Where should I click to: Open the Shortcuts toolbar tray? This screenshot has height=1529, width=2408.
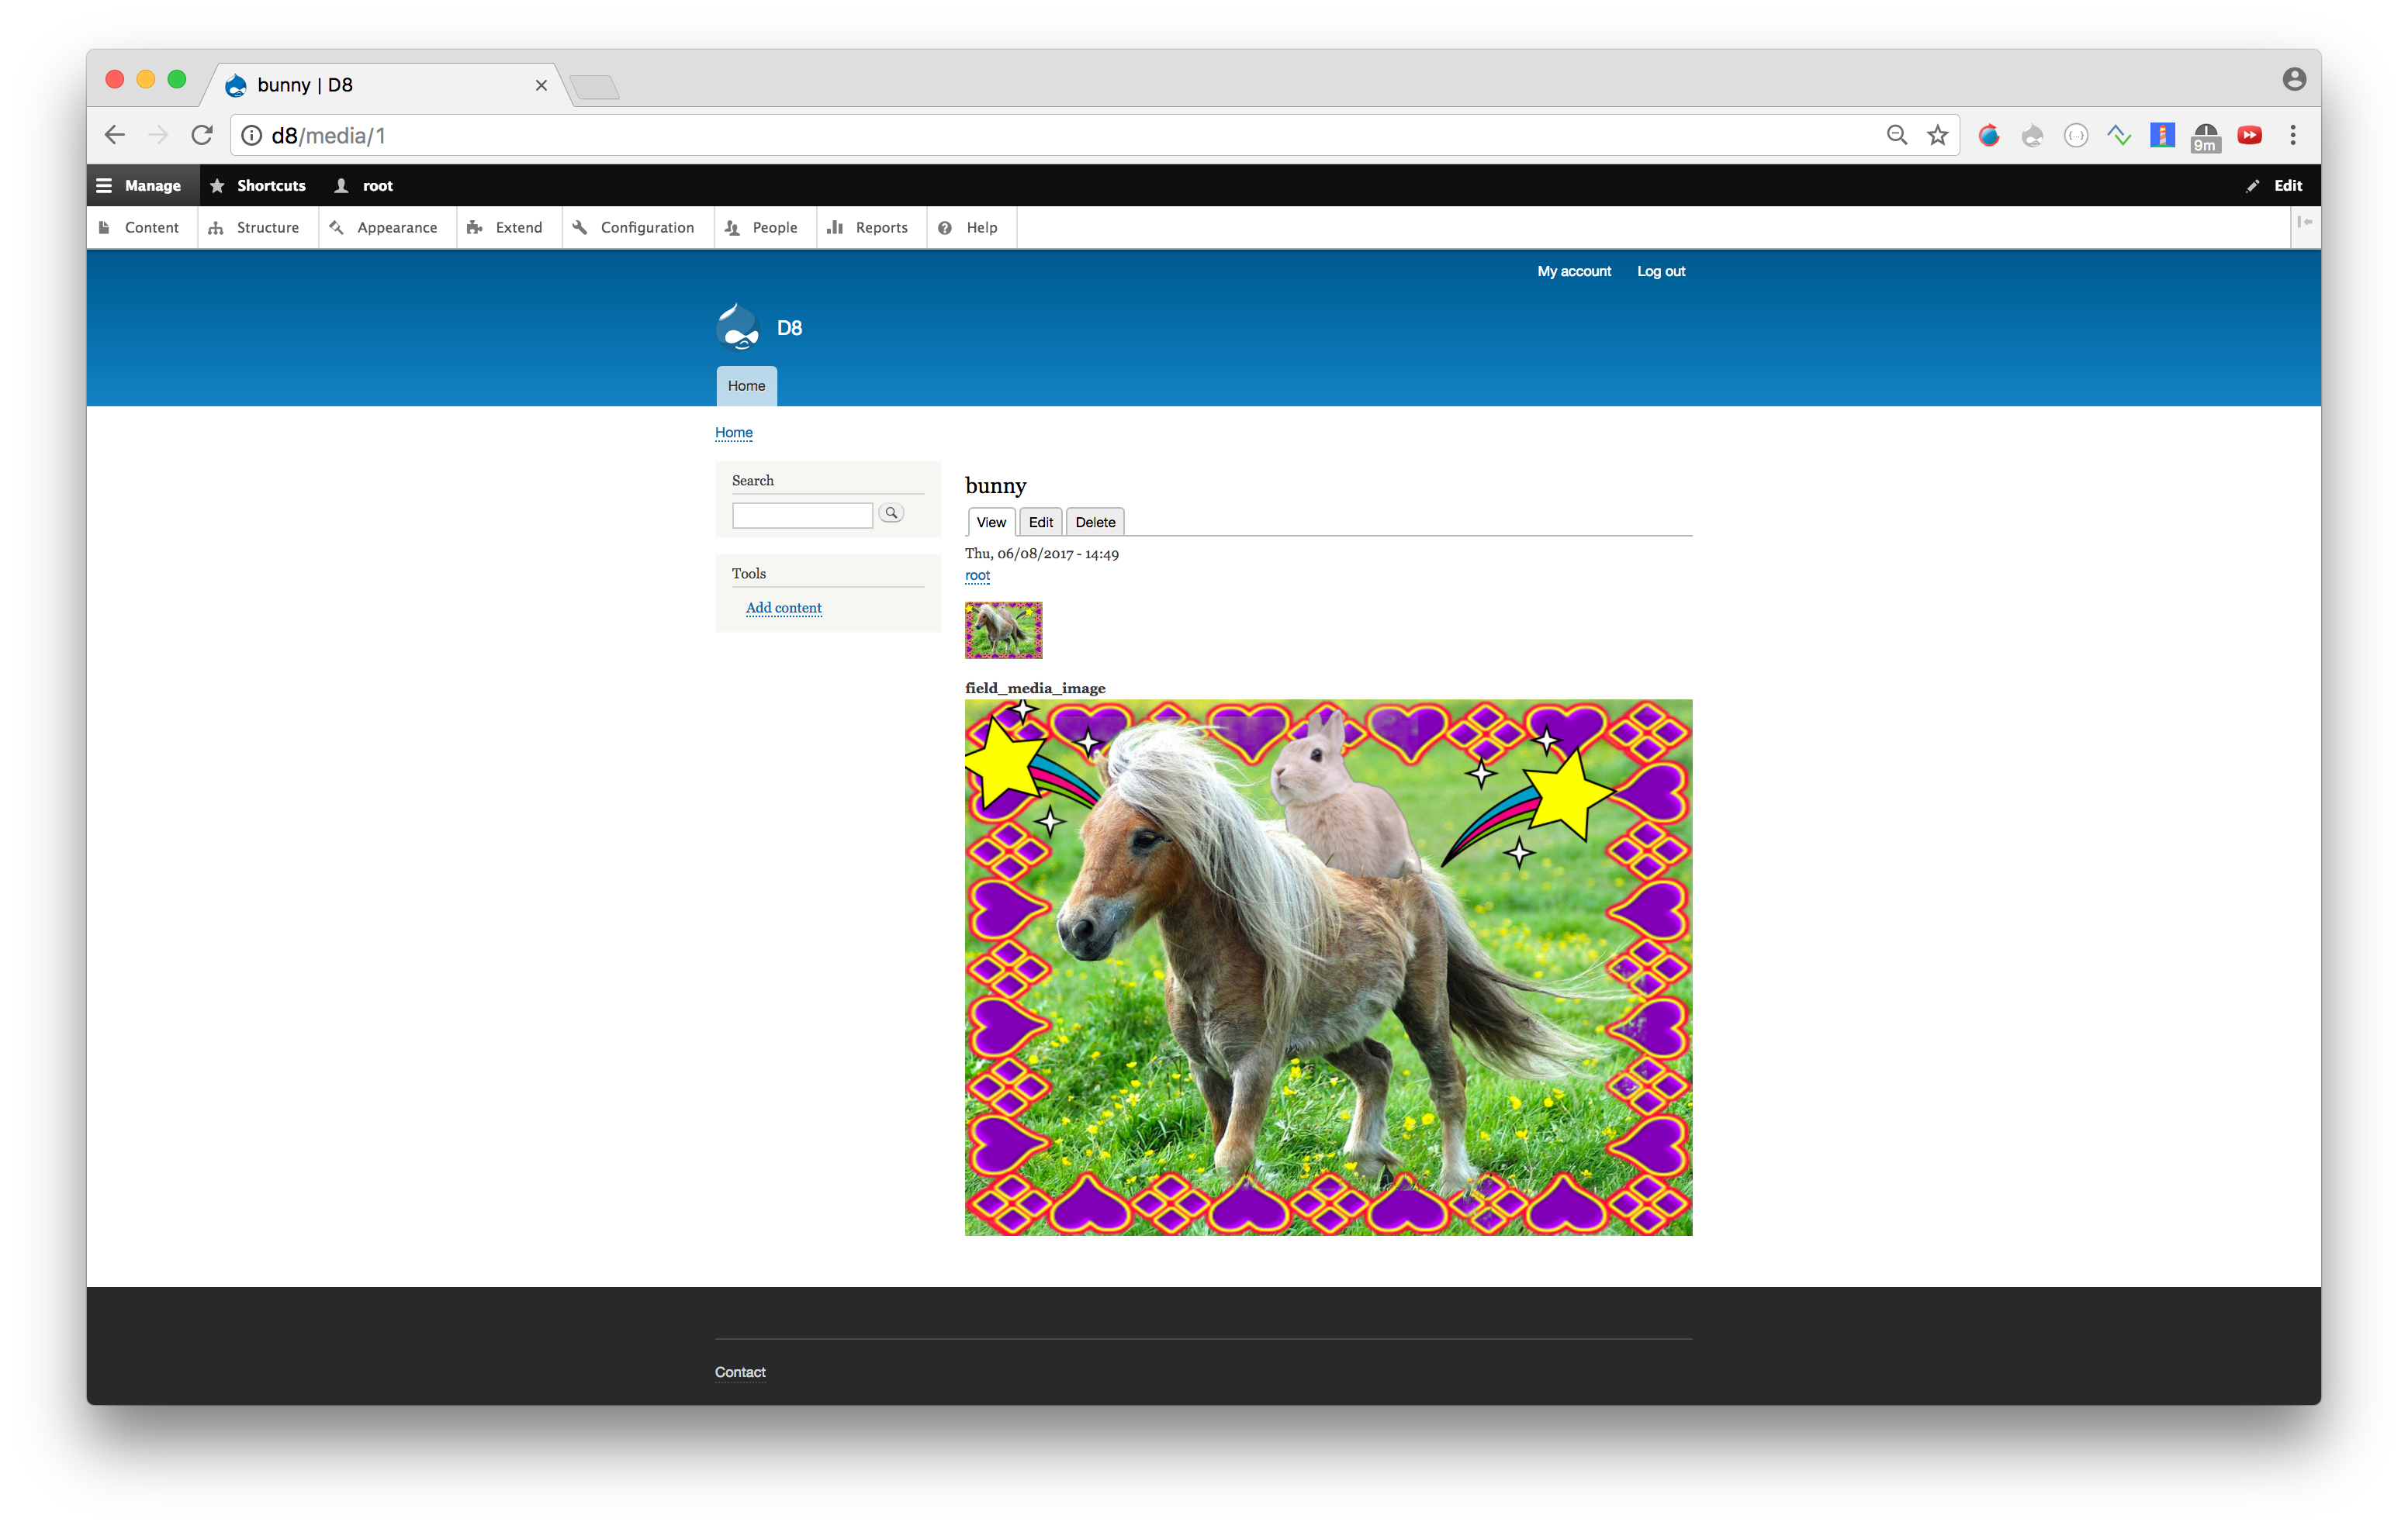point(258,186)
